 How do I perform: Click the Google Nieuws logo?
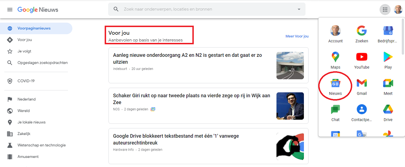pos(38,10)
